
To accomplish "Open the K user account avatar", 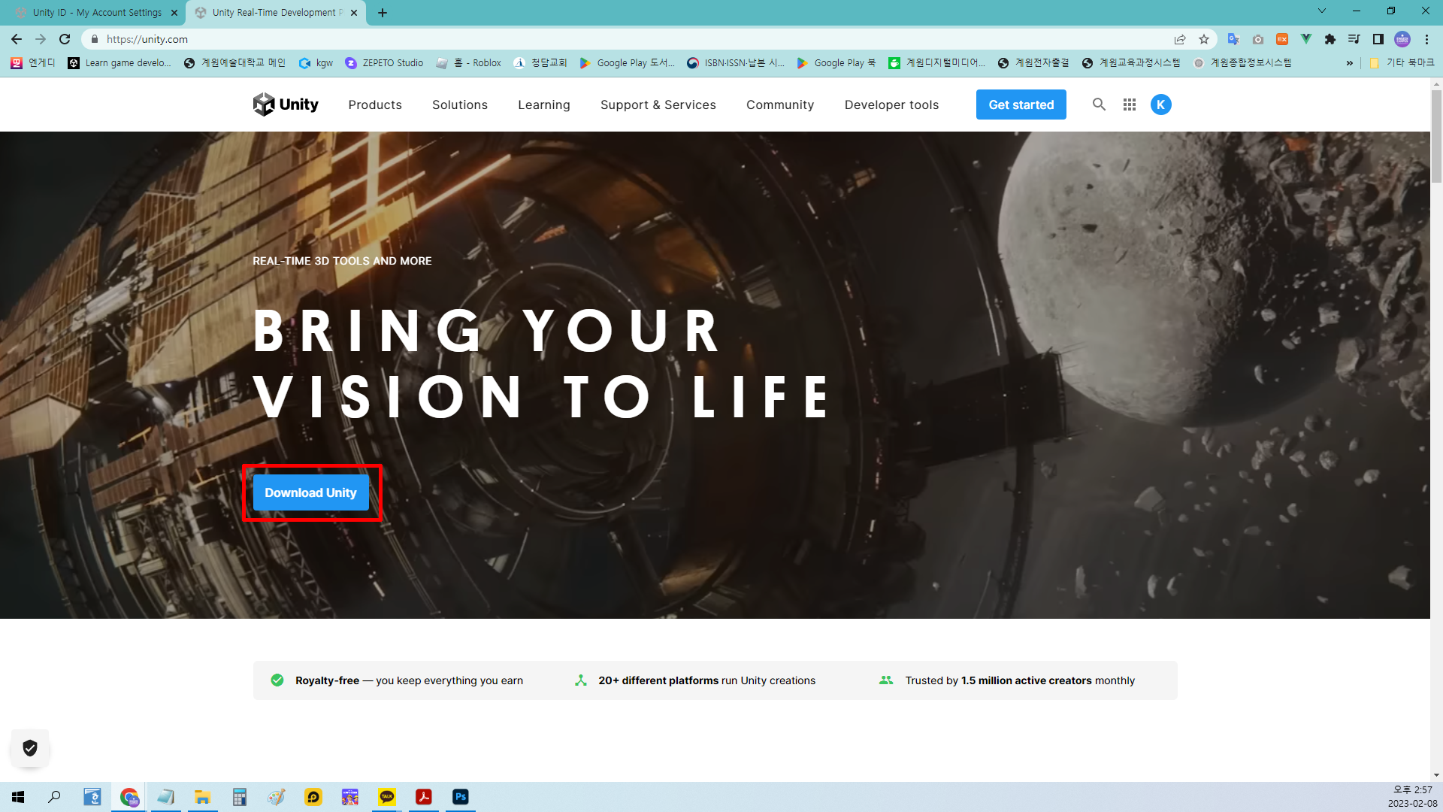I will coord(1160,105).
